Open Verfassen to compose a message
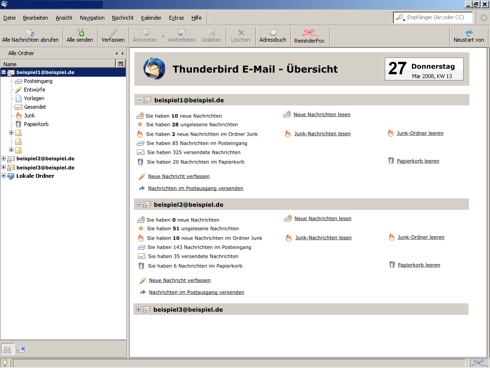The image size is (490, 368). pos(113,33)
